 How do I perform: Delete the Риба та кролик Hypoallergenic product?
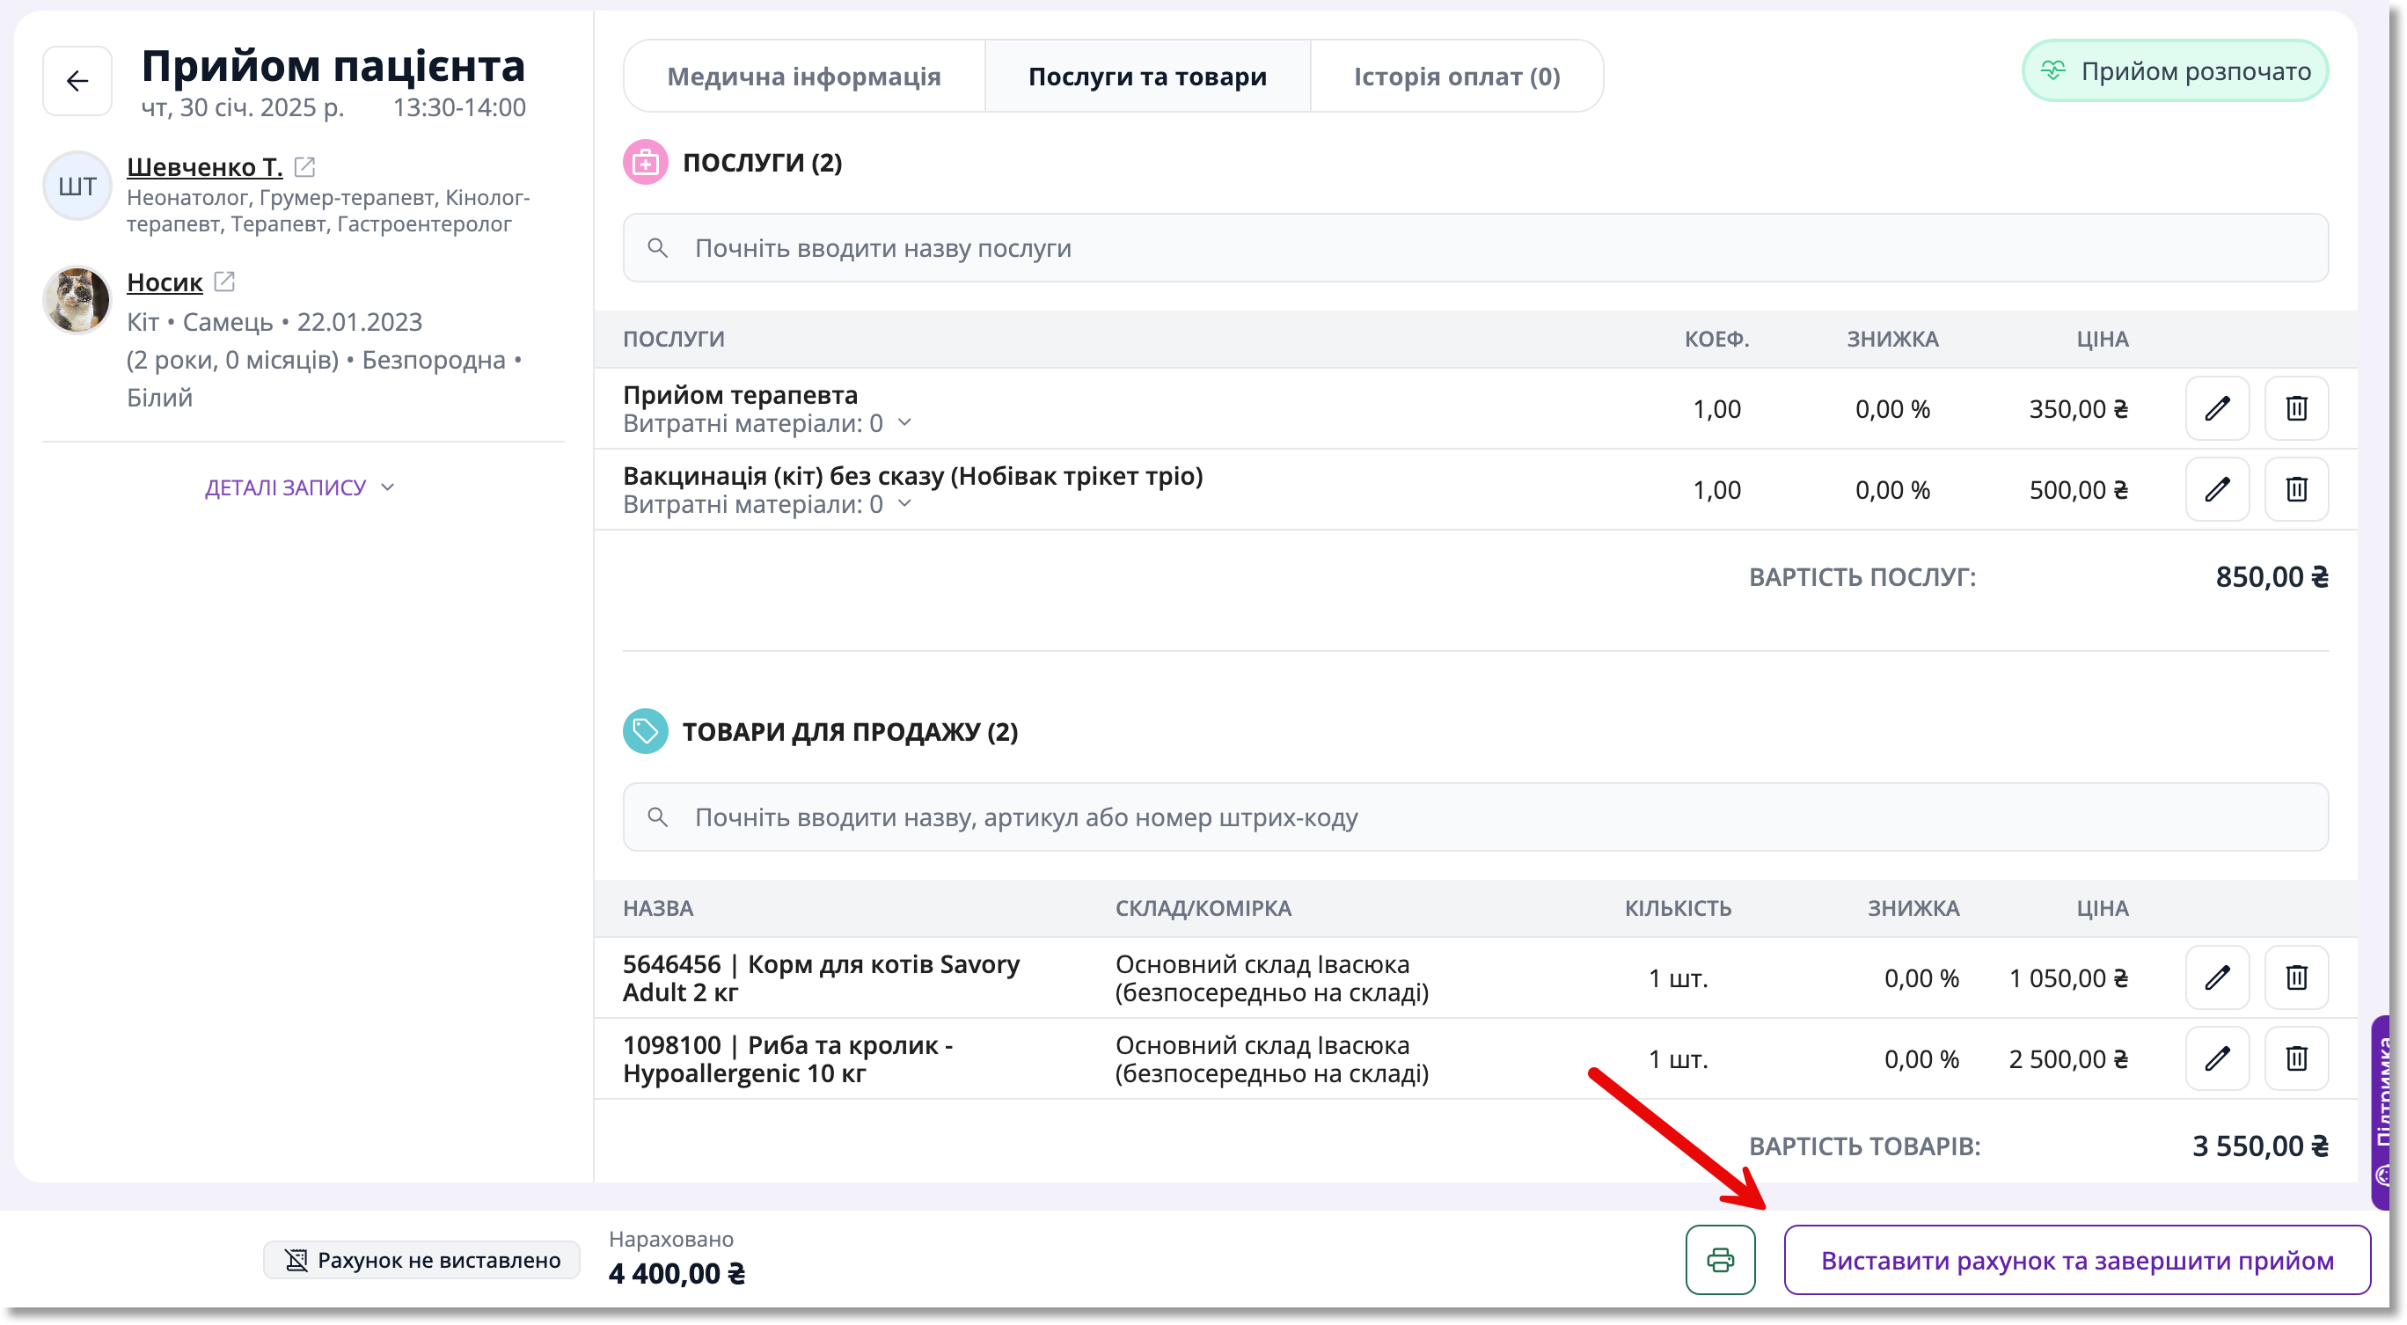point(2296,1058)
